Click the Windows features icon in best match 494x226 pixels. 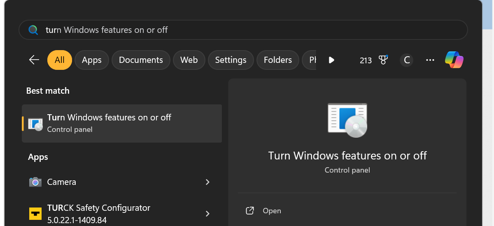click(35, 124)
